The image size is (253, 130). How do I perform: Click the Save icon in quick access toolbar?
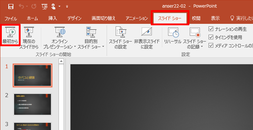11,6
